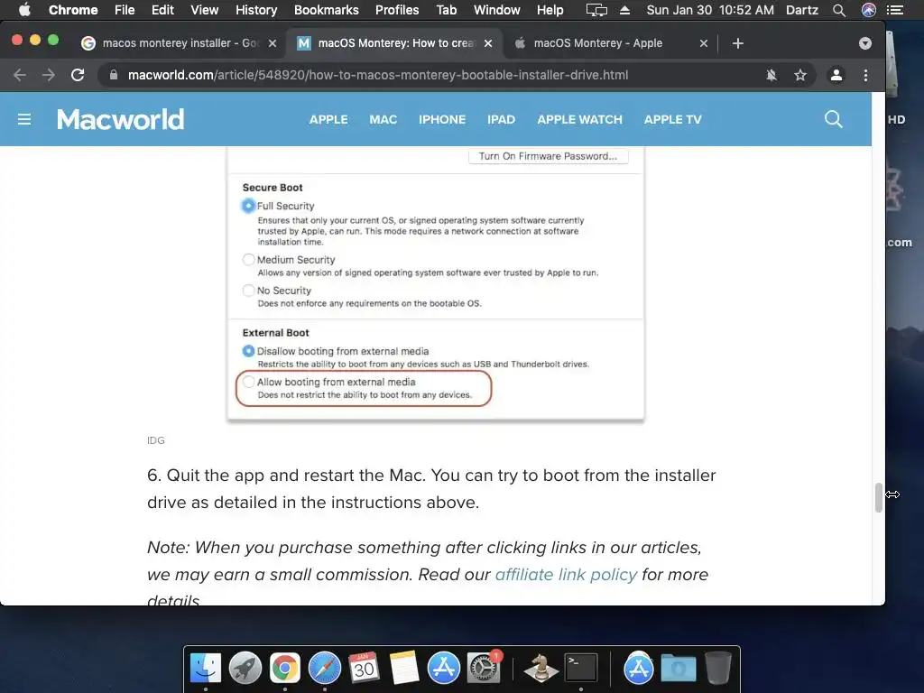Open Launchpad rocket in the Dock
The height and width of the screenshot is (693, 924).
245,669
